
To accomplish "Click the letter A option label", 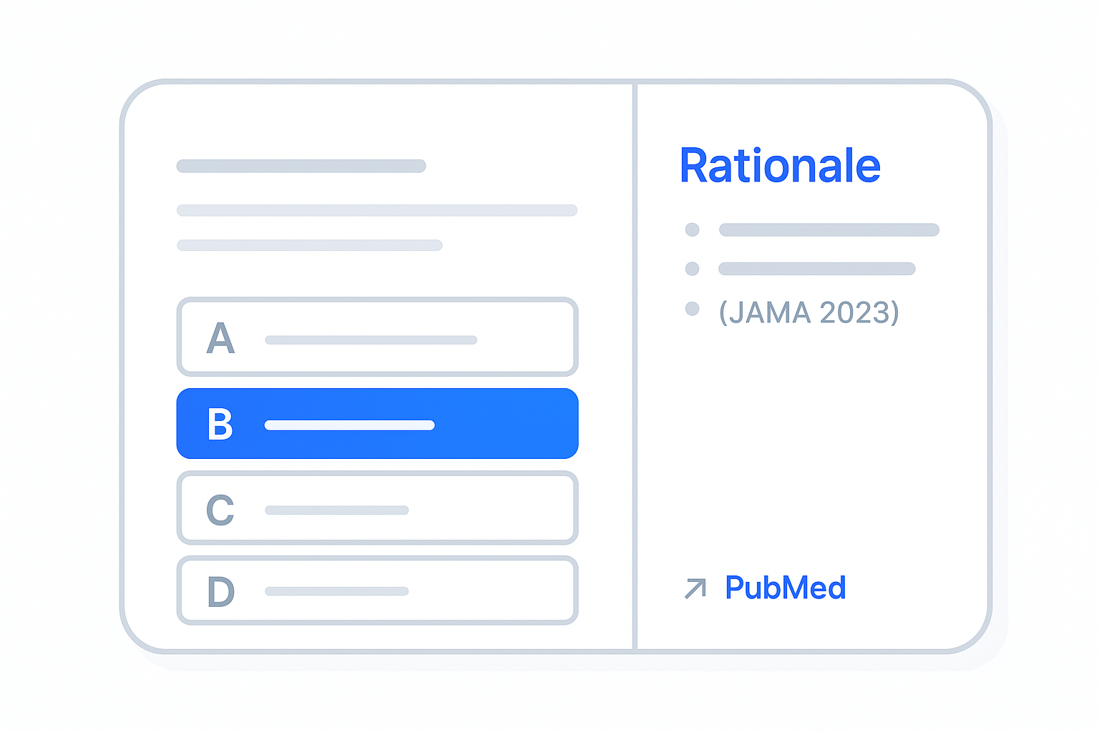I will pos(220,338).
